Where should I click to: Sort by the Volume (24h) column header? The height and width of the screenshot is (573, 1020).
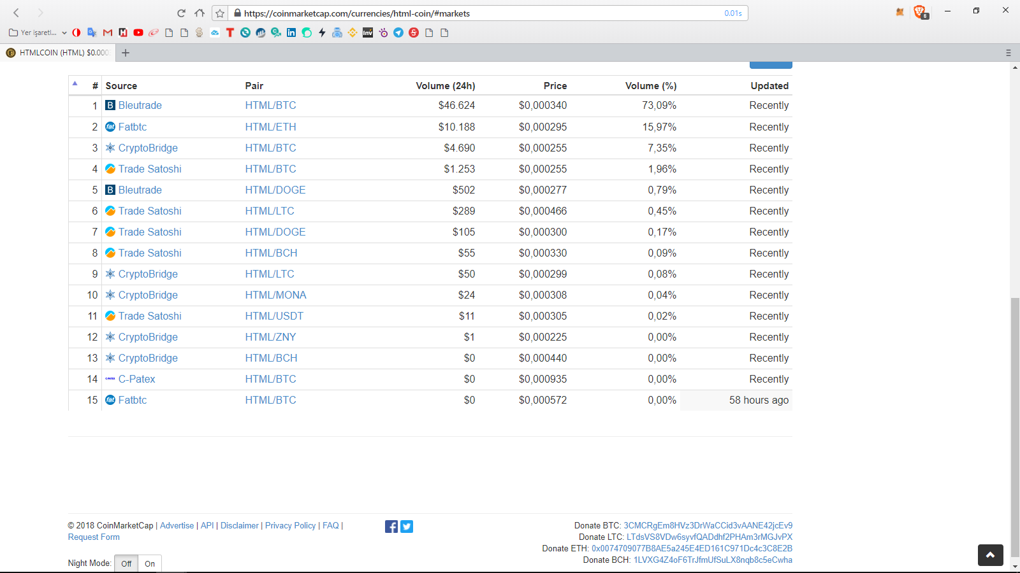(446, 86)
